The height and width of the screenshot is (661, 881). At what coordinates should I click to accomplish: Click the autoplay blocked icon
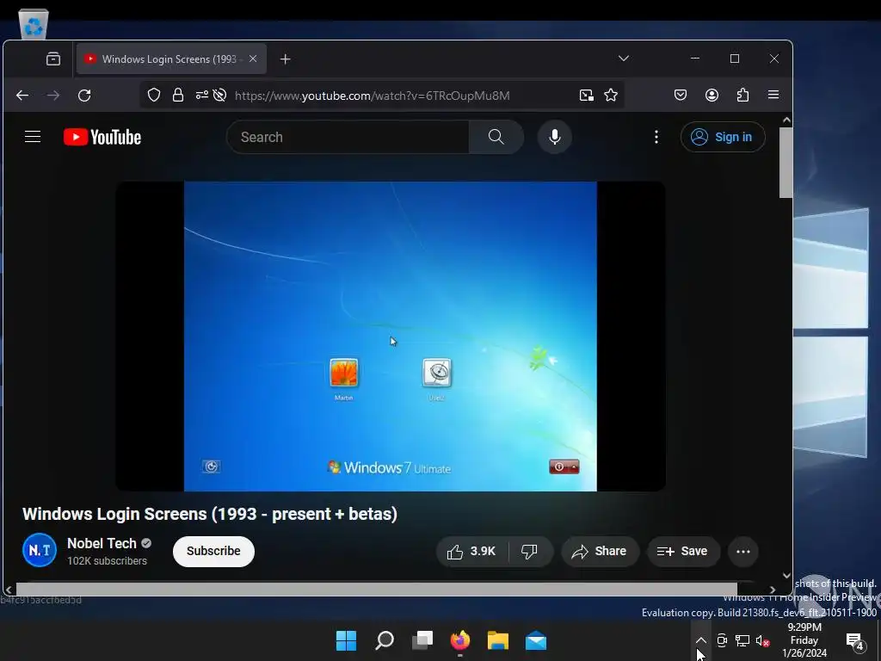tap(219, 95)
